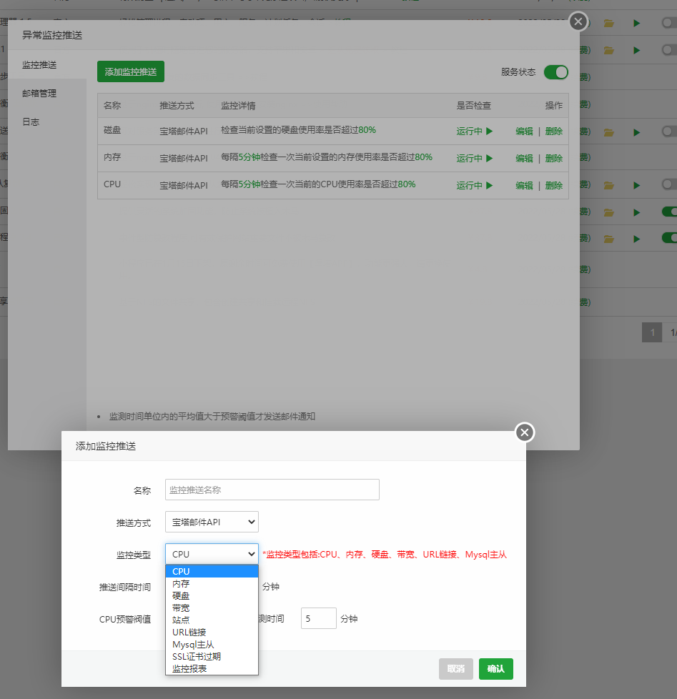
Task: Delete the 内存 monitor entry
Action: coord(554,158)
